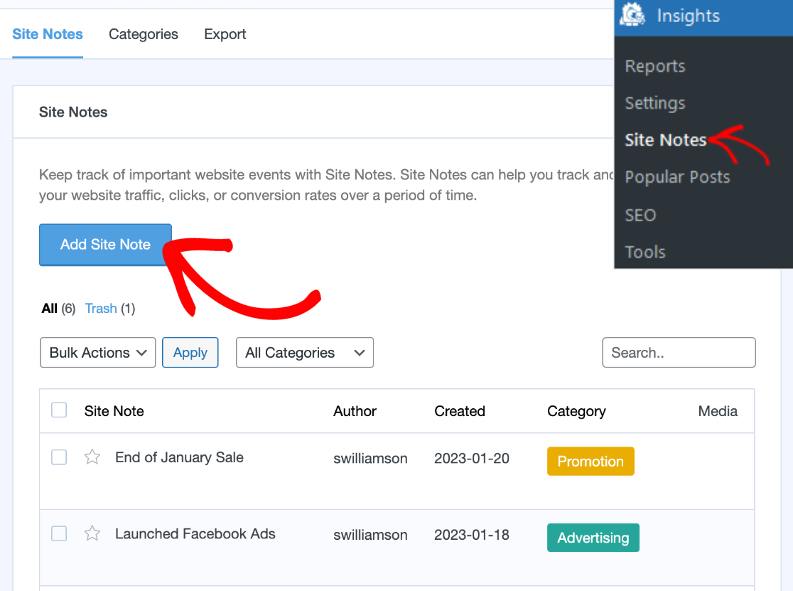Open the Bulk Actions dropdown
The height and width of the screenshot is (591, 793).
coord(97,352)
